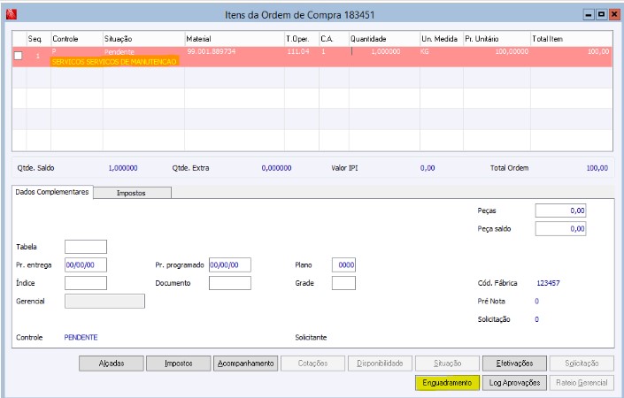Click the PENDENTE control status text

tap(81, 337)
